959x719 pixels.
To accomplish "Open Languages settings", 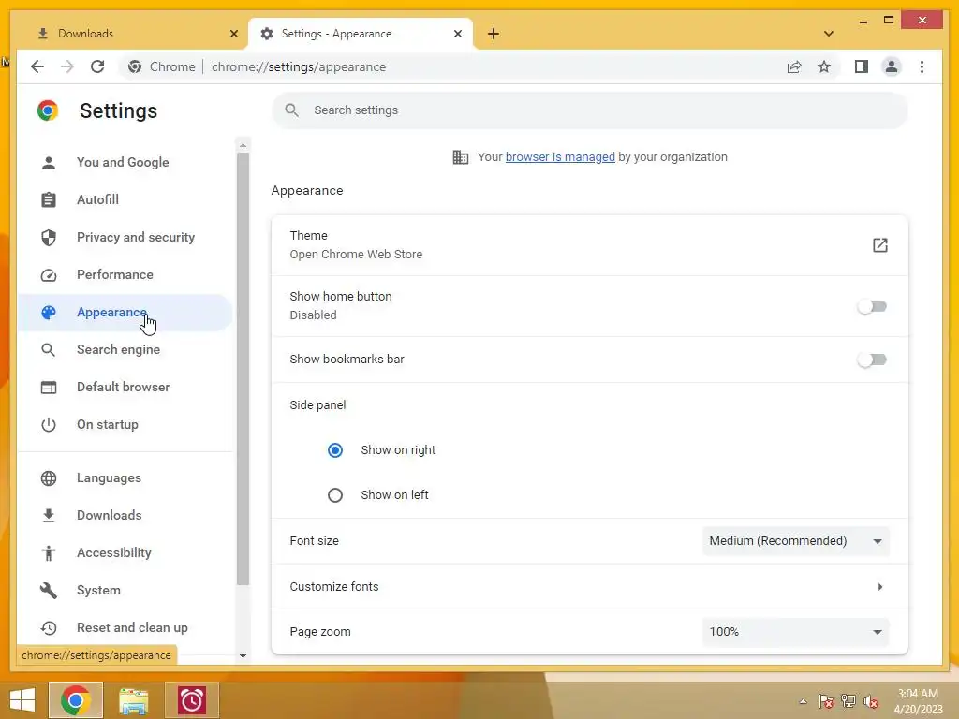I will [x=125, y=478].
